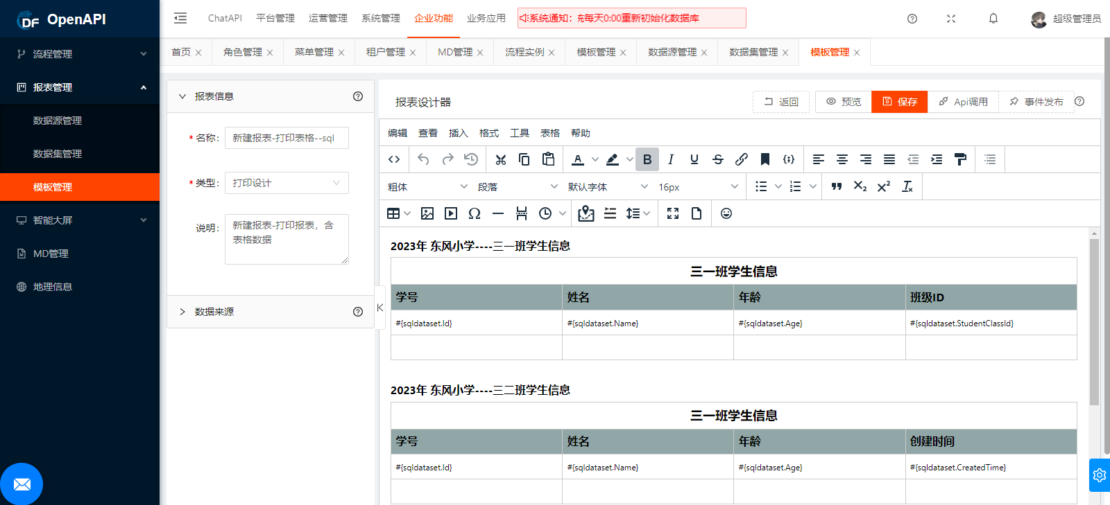The width and height of the screenshot is (1110, 505).
Task: Click the 事件发布 button
Action: pos(1036,102)
